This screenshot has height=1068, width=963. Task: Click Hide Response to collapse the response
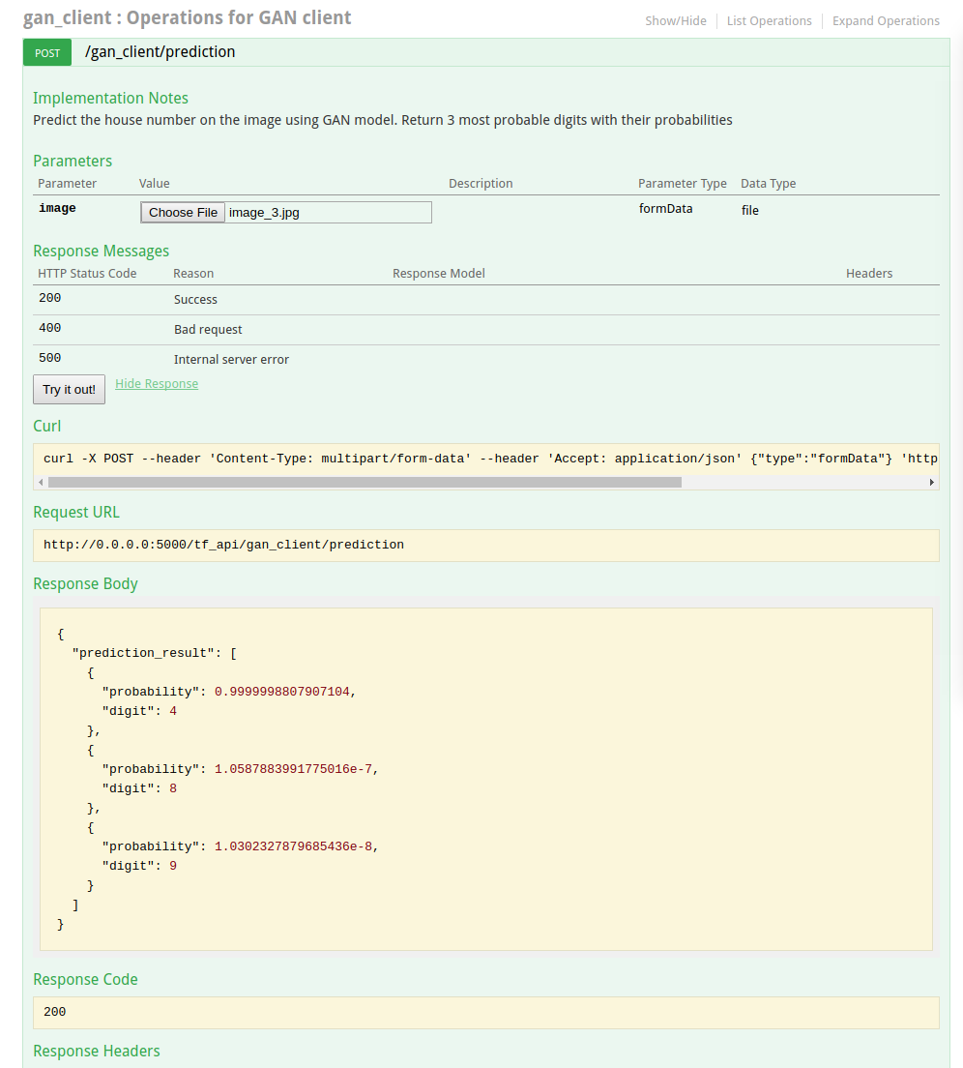pos(156,383)
